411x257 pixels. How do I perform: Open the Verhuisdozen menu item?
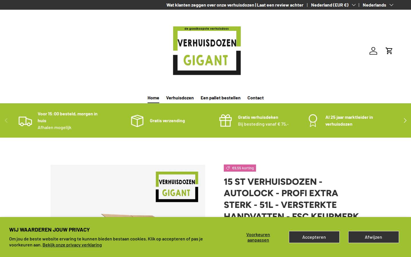tap(180, 98)
